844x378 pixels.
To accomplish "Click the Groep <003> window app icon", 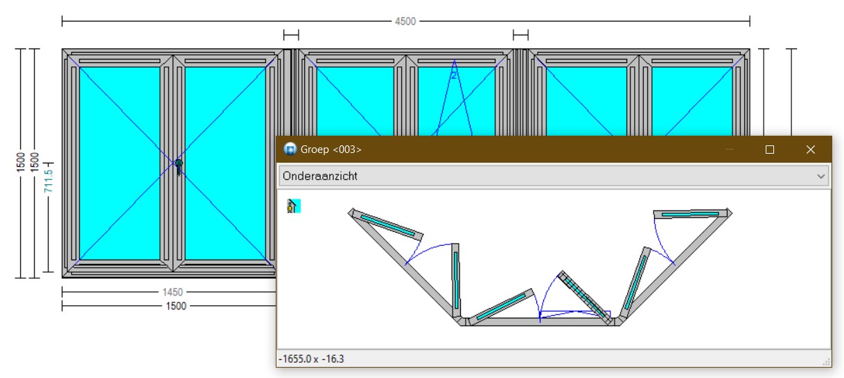I will point(290,149).
